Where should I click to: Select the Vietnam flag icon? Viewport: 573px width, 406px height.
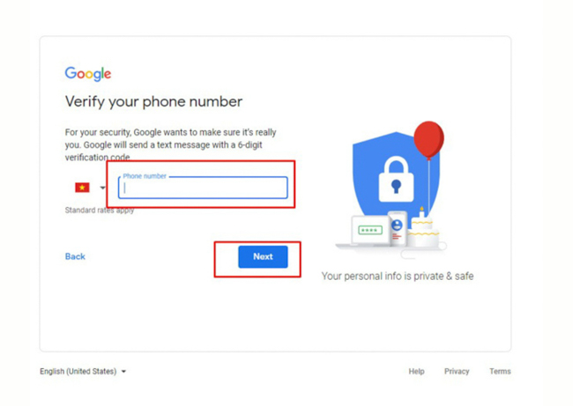(x=82, y=188)
